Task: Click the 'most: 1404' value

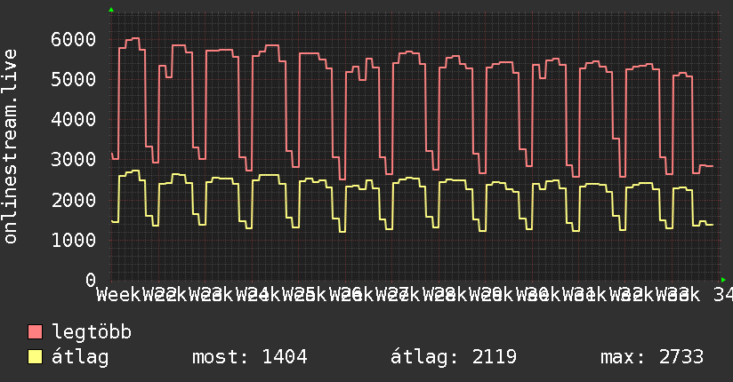Action: 250,357
